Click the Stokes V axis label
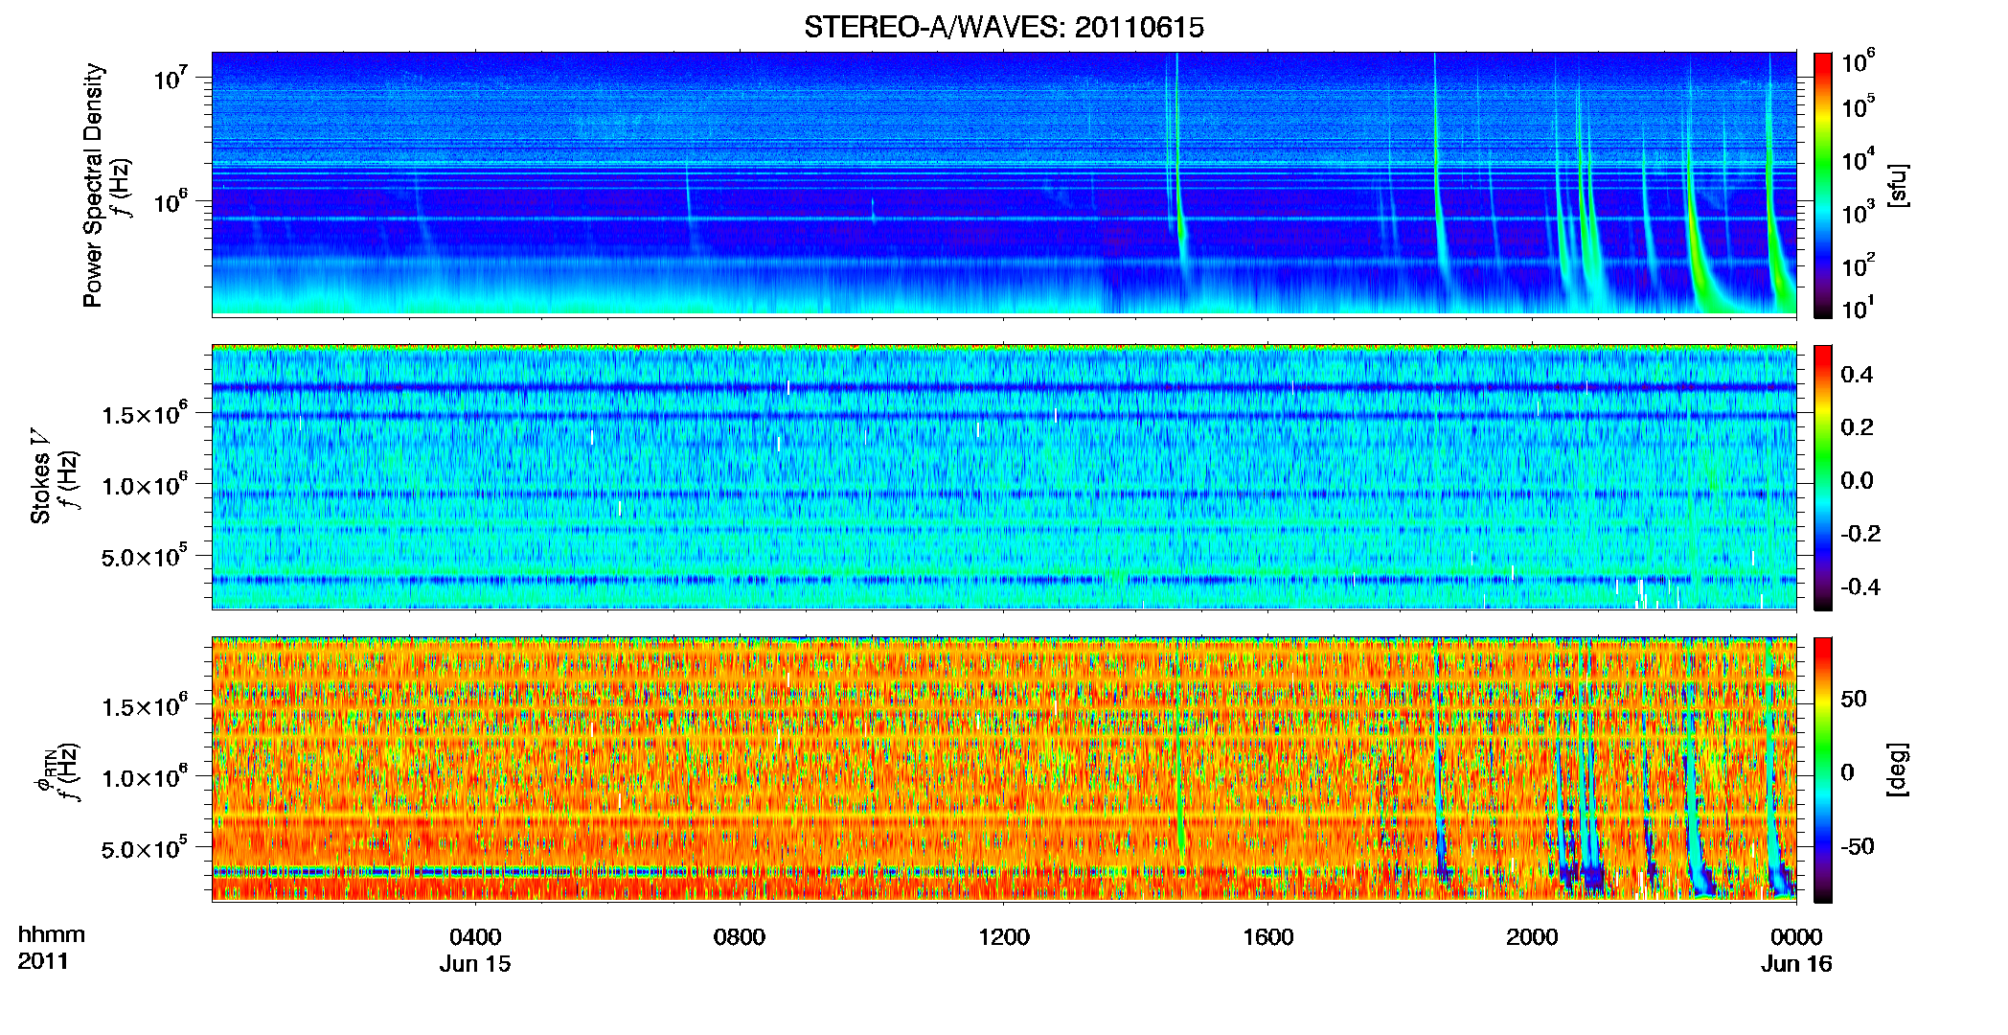Screen dimensions: 2008x1035 [x=40, y=476]
